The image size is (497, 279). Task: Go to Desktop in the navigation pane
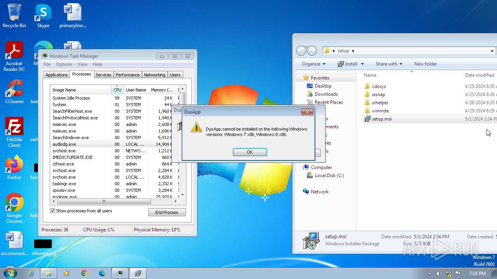click(323, 86)
